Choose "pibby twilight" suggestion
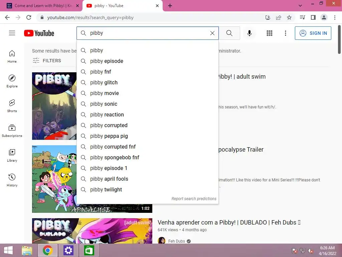342x257 pixels. (147, 190)
